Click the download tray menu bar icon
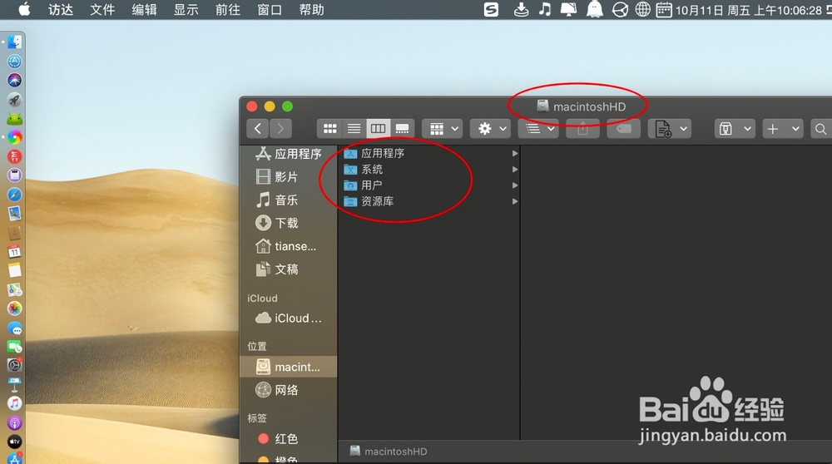The width and height of the screenshot is (832, 464). 521,9
